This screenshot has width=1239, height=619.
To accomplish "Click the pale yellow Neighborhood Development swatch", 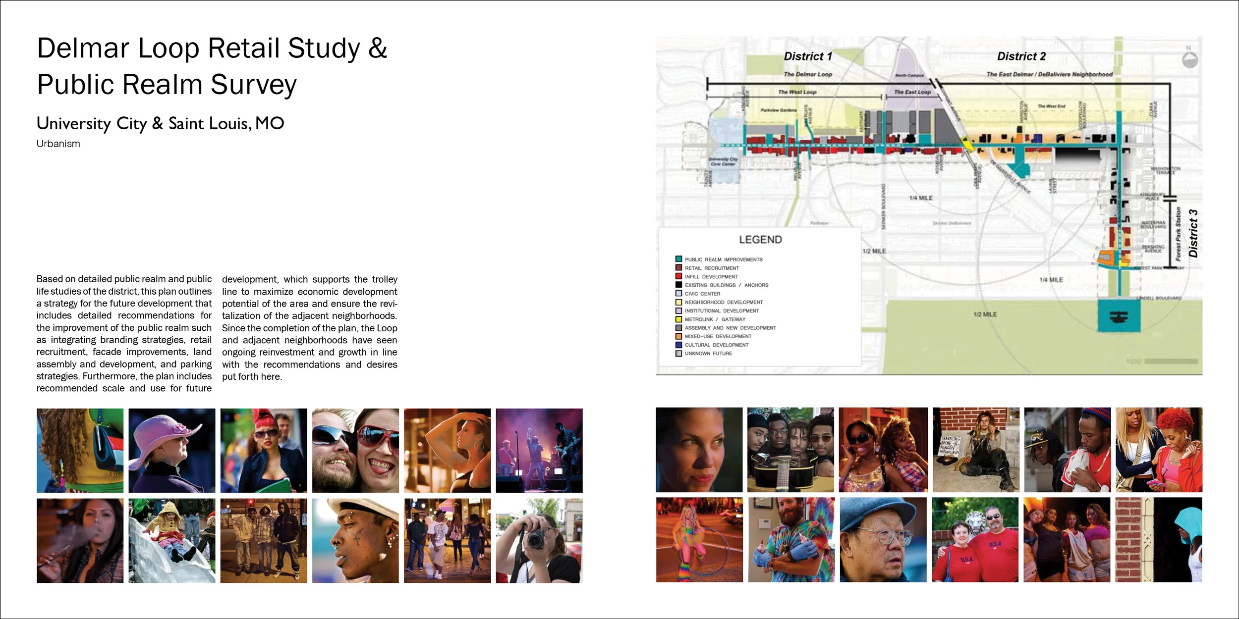I will pyautogui.click(x=678, y=302).
